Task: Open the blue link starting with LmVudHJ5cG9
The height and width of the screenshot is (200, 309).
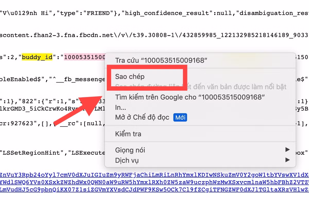Action: [154, 189]
